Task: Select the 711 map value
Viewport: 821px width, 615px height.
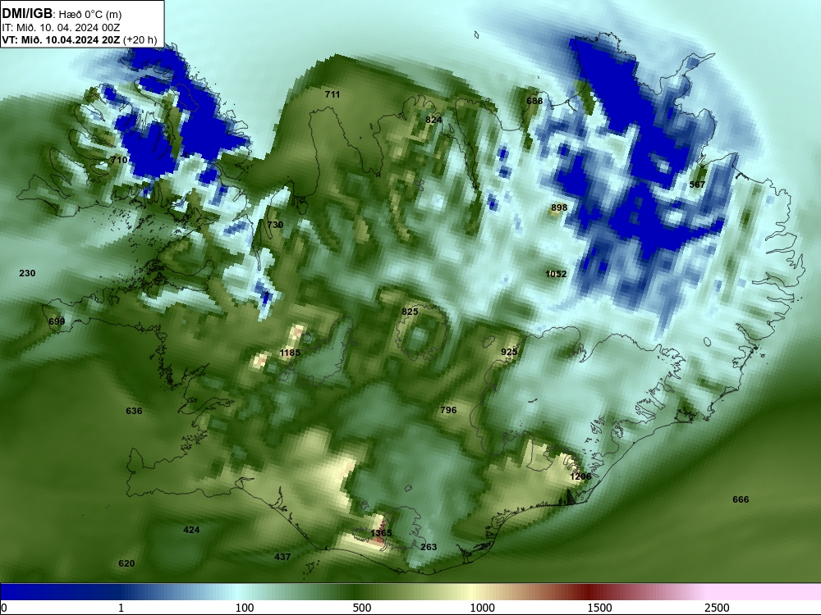Action: [333, 94]
